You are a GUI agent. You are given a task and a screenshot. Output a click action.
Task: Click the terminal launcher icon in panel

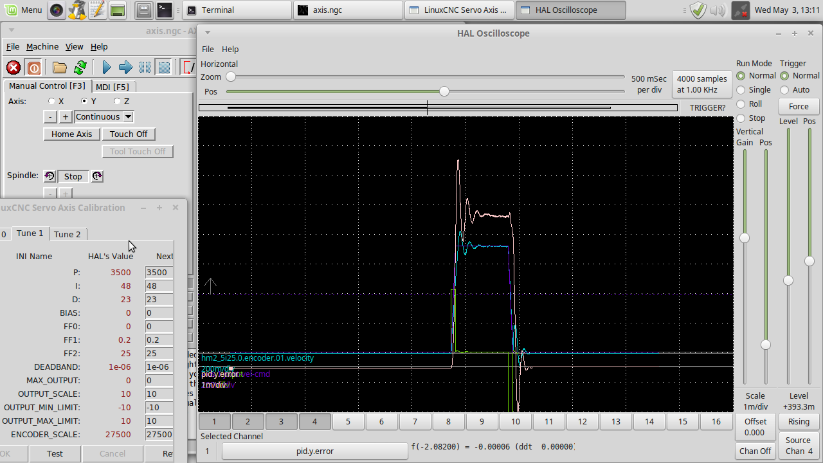tap(165, 10)
